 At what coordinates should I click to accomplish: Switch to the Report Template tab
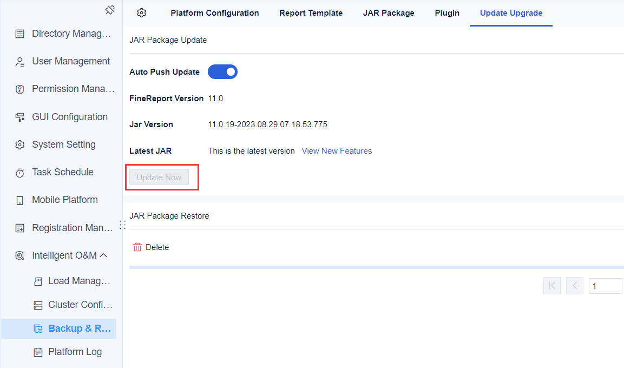[311, 13]
